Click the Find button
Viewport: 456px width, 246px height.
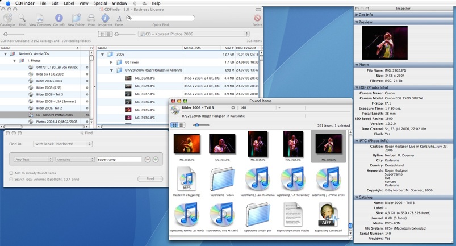150,179
